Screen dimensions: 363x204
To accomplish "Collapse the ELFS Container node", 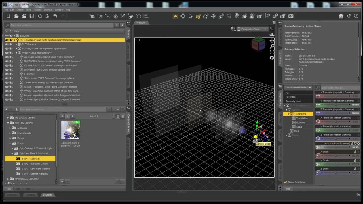I will (x=14, y=40).
